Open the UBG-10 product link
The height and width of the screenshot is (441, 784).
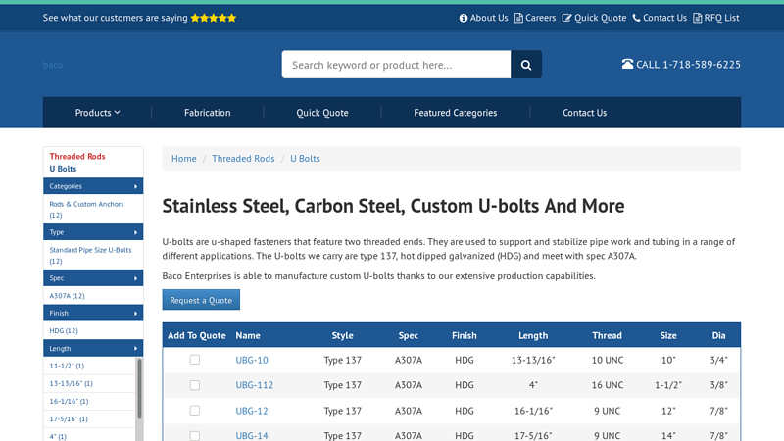(252, 360)
